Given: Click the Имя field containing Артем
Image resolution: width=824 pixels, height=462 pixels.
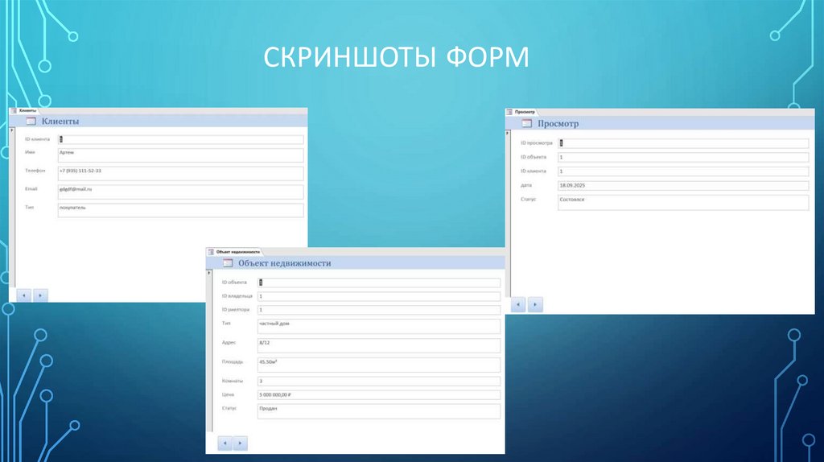Looking at the screenshot, I should (x=181, y=155).
